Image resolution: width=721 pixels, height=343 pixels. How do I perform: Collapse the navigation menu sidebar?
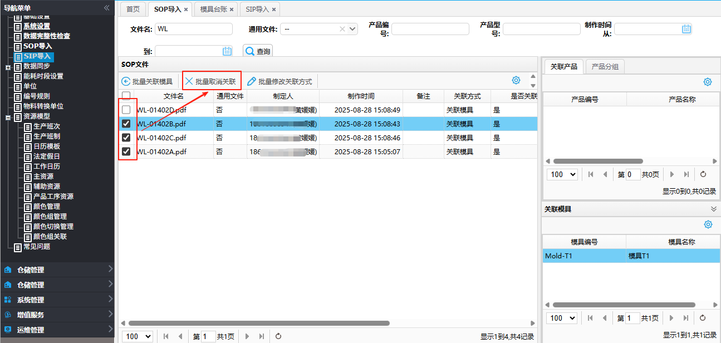107,8
